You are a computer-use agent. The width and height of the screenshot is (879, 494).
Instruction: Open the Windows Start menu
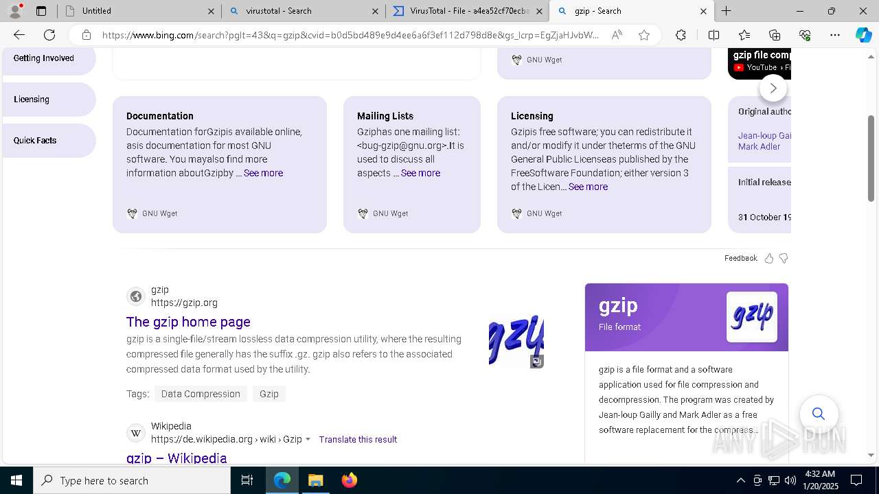[16, 480]
